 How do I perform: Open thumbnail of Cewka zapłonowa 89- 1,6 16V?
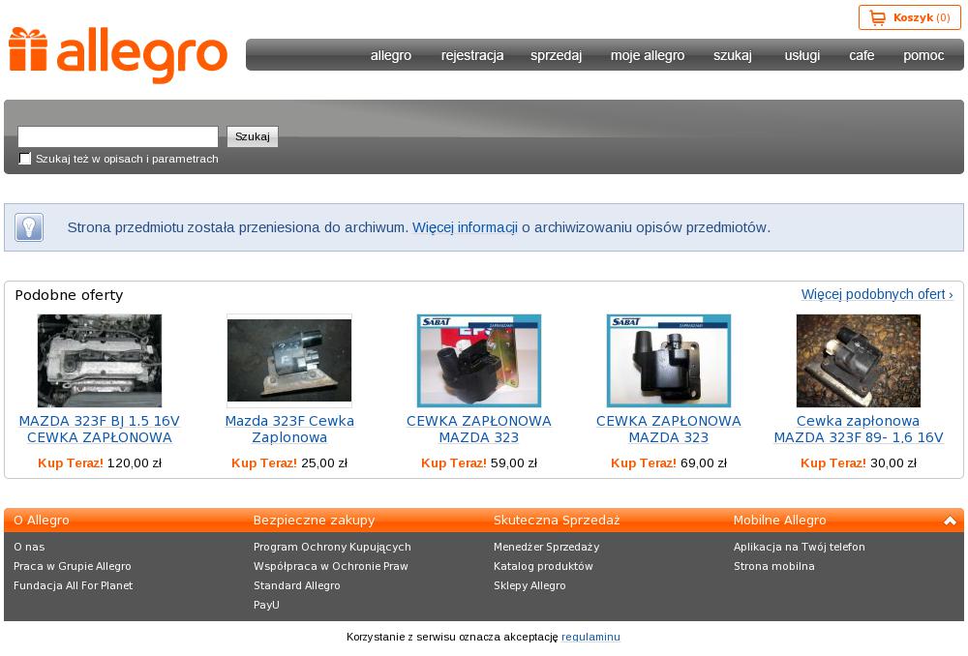click(x=858, y=360)
